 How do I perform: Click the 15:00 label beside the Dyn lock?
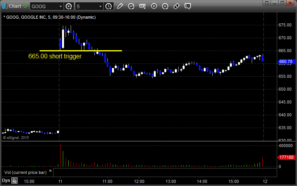(29, 181)
